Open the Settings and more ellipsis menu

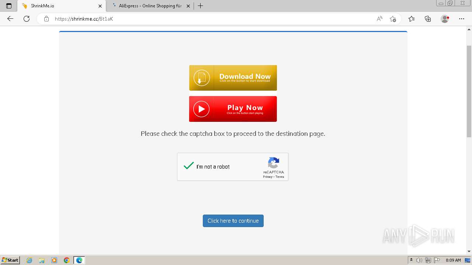[x=462, y=19]
